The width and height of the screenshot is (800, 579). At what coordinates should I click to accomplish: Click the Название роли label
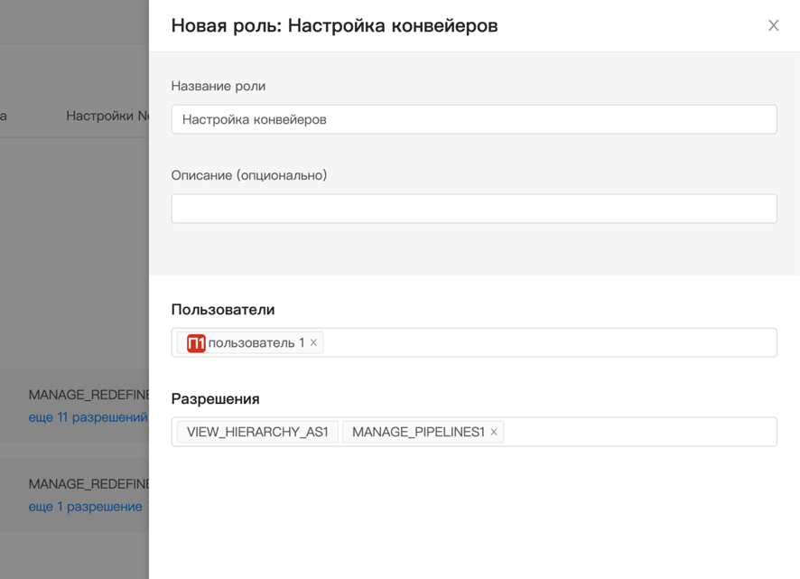218,86
